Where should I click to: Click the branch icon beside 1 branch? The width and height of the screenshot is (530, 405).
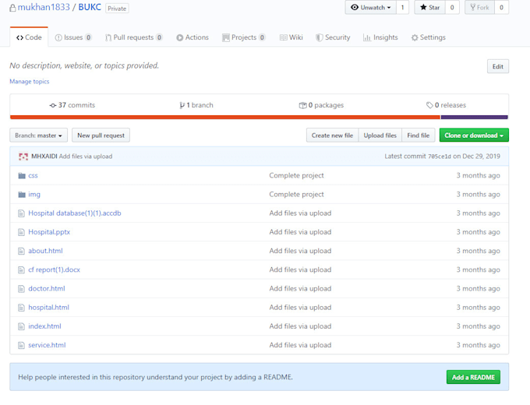click(x=182, y=105)
